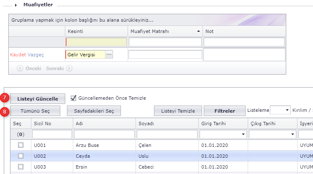This screenshot has height=174, width=313.
Task: Click the sort arrow on Muafiyet Matrahı column
Action: click(198, 32)
